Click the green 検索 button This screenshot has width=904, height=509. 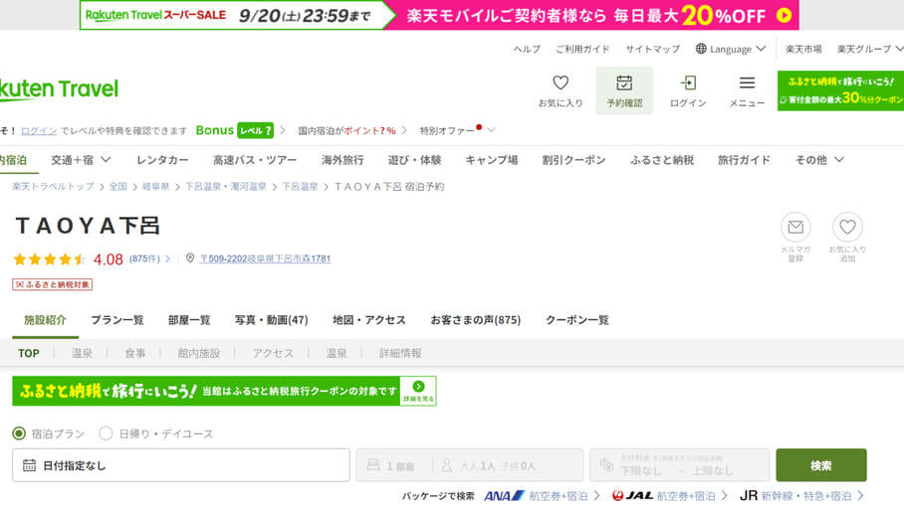click(x=821, y=465)
